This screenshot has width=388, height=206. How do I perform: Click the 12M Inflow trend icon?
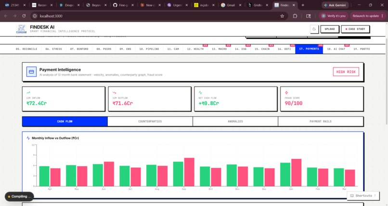28,93
